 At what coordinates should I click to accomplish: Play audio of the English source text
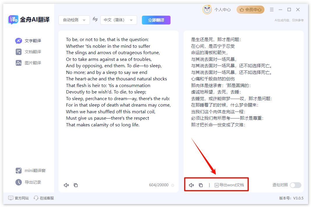(66, 185)
